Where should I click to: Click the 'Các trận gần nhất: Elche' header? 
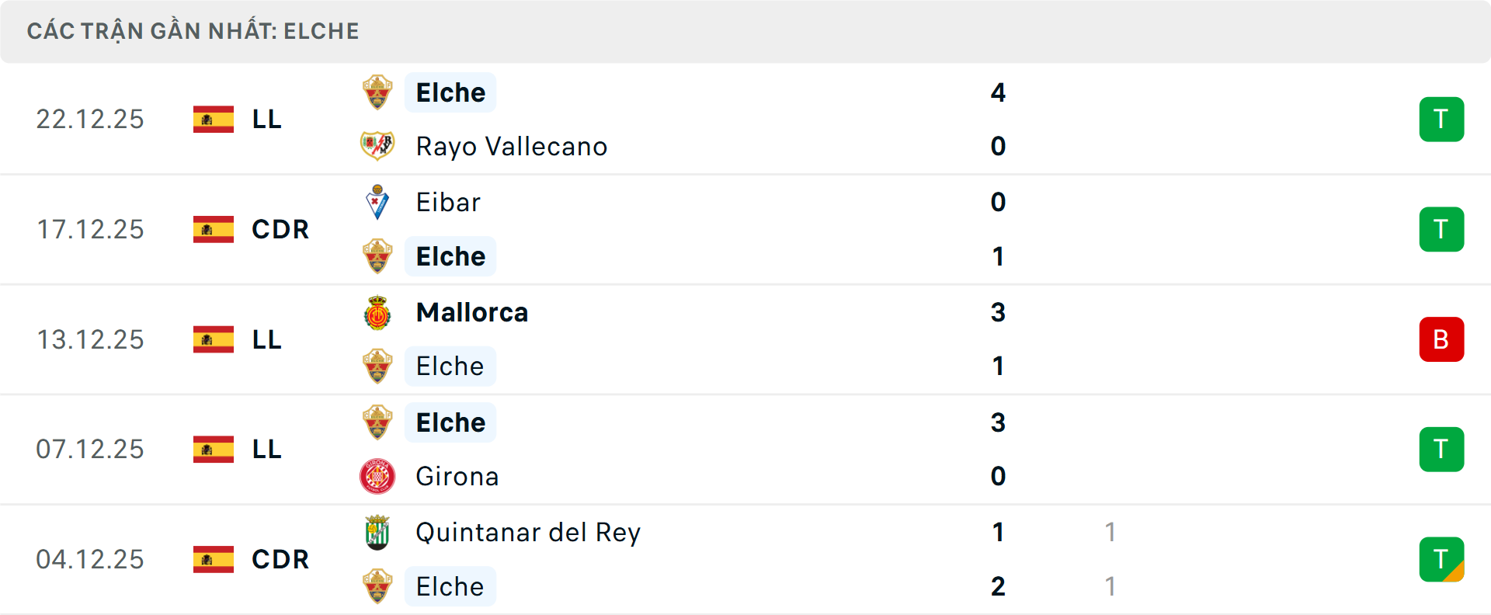(x=193, y=31)
